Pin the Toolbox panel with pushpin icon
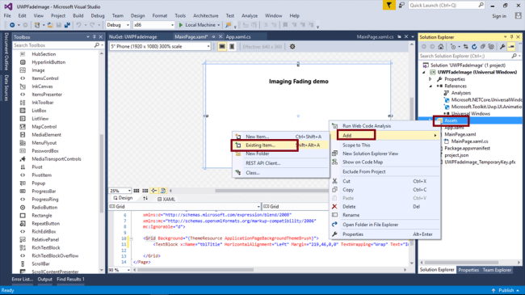 (x=94, y=37)
